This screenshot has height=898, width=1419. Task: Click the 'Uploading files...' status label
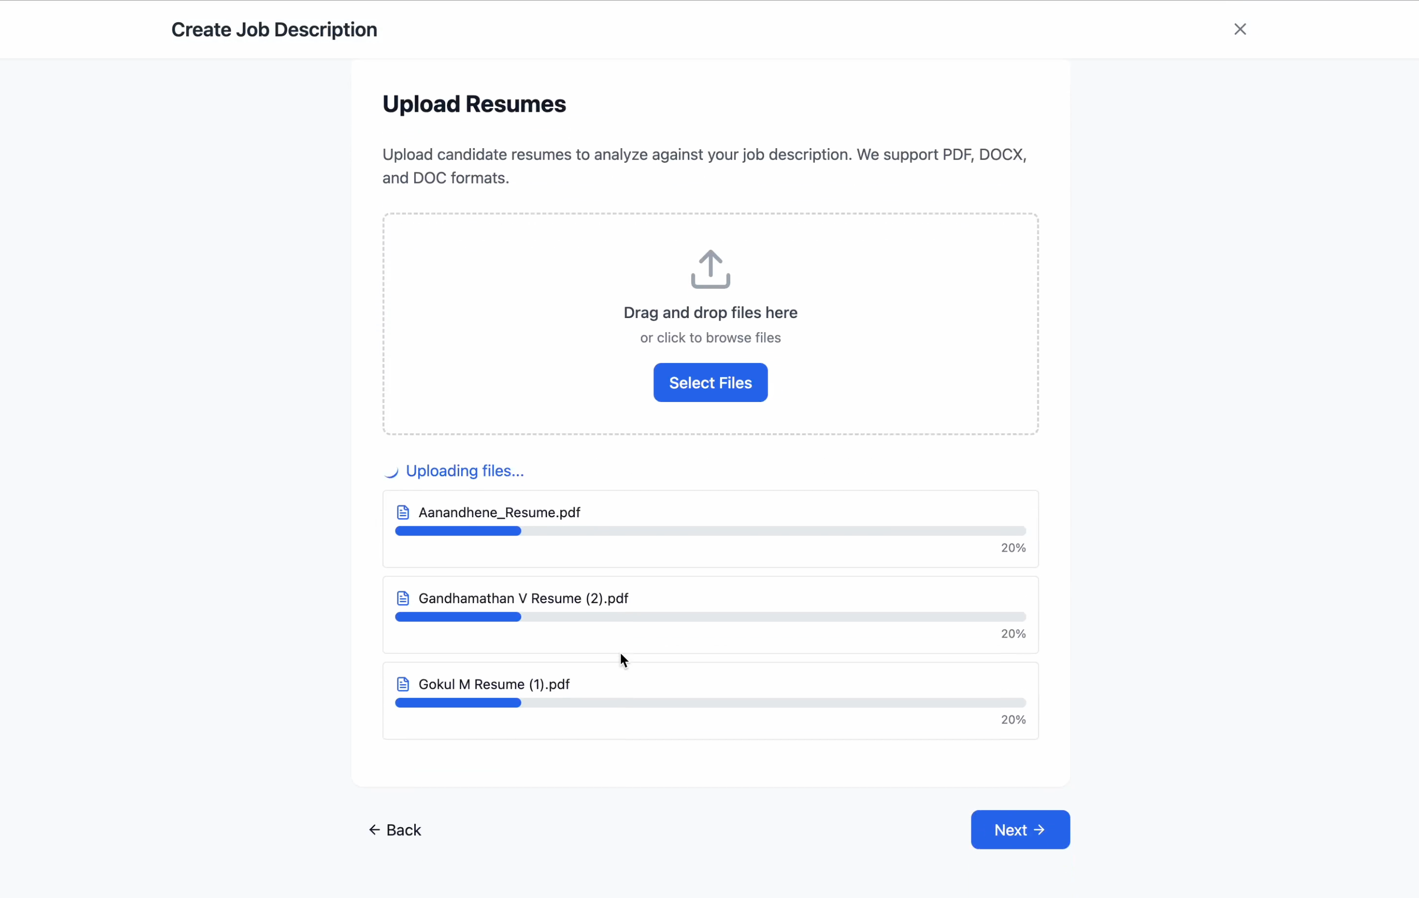[x=464, y=471]
